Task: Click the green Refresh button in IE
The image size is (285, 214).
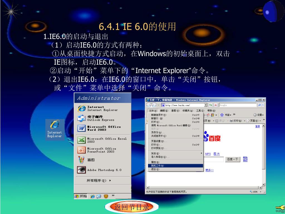Action: pyautogui.click(x=211, y=105)
